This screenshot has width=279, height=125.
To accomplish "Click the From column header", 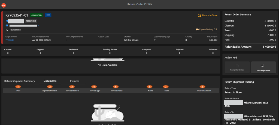I will coord(166,91).
